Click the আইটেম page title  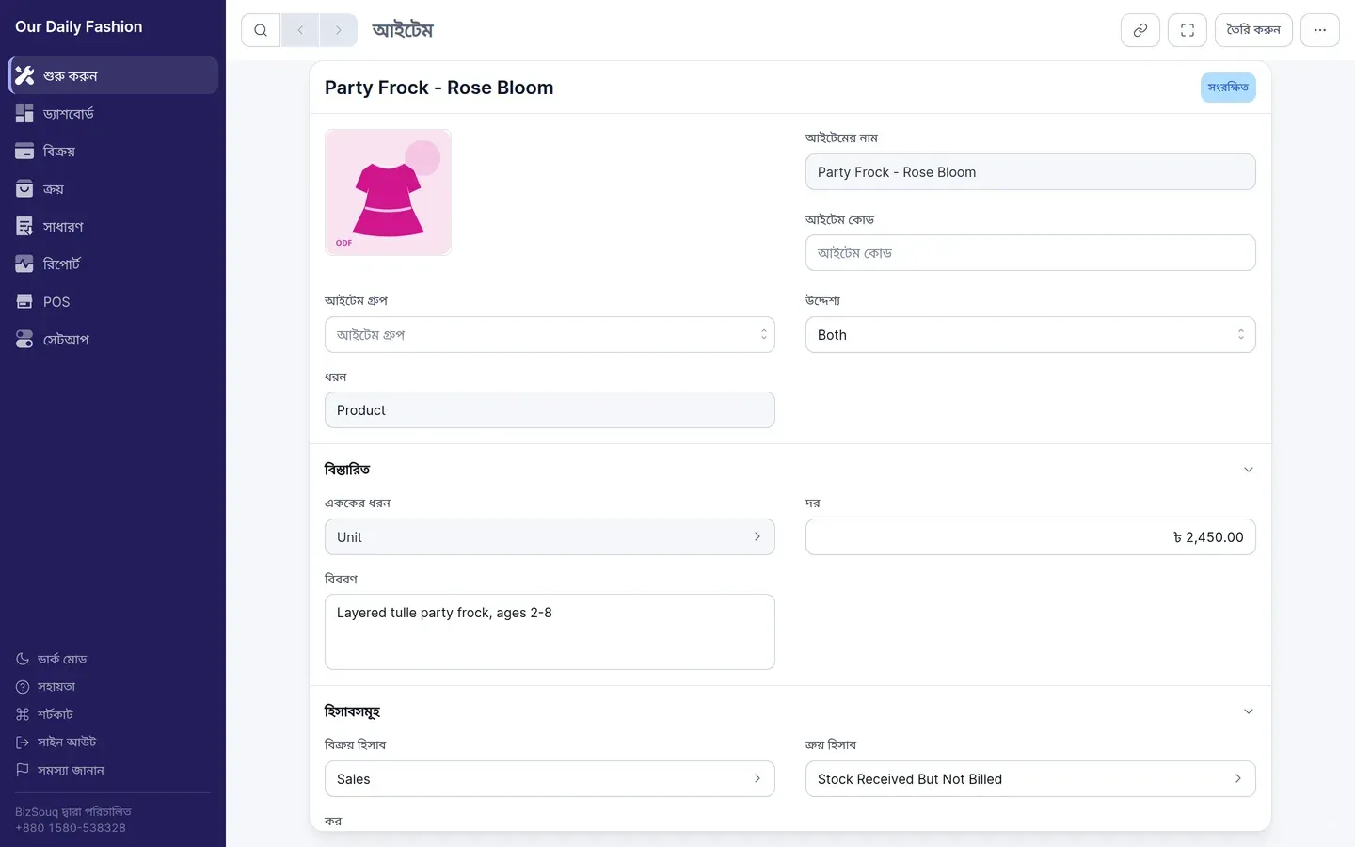point(403,30)
